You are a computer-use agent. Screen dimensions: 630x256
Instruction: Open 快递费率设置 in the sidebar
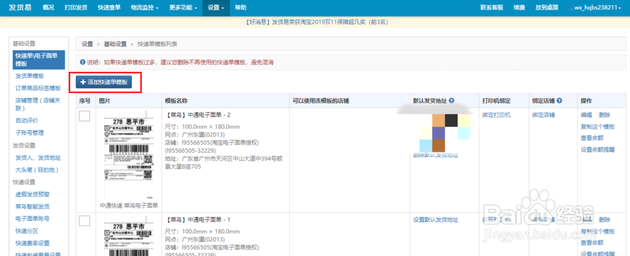(x=32, y=243)
